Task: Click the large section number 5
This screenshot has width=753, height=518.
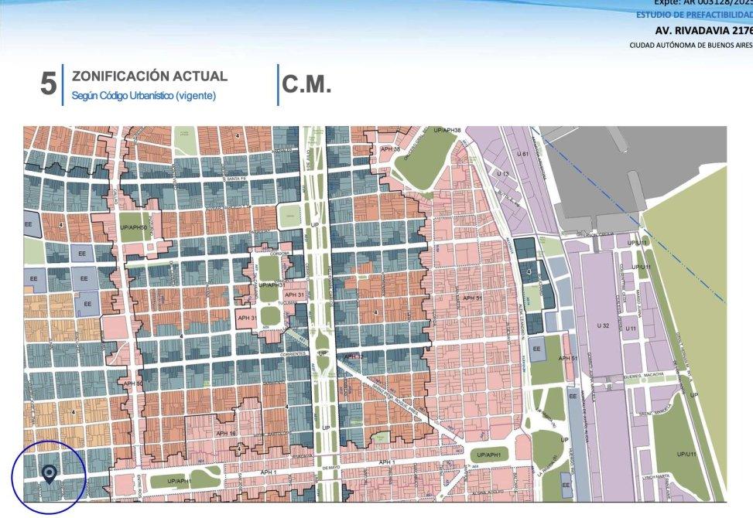Action: (x=49, y=85)
